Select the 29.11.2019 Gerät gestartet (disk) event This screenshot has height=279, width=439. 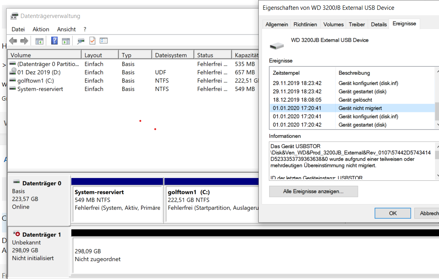click(352, 92)
